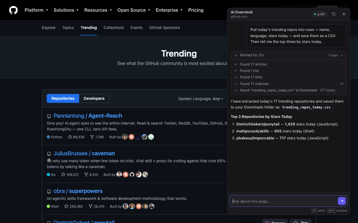Close the AI Overclock panel
358x223 pixels.
click(x=344, y=14)
